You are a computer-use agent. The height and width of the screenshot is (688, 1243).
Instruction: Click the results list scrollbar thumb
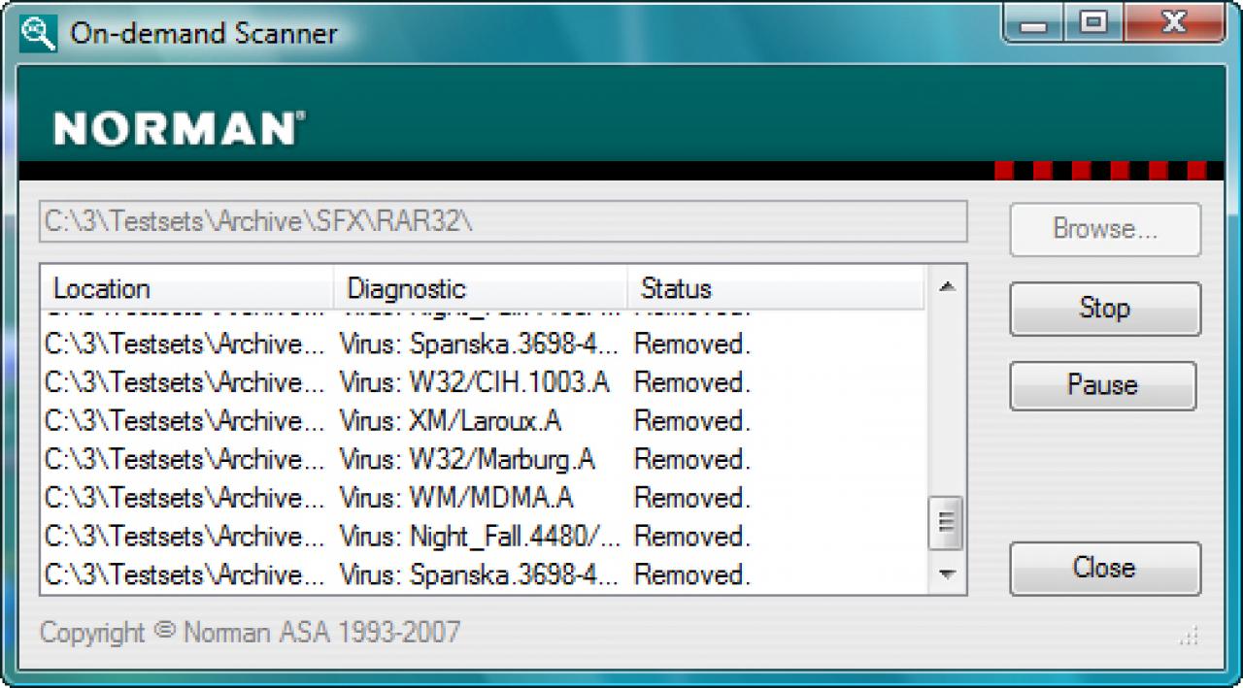tap(947, 523)
